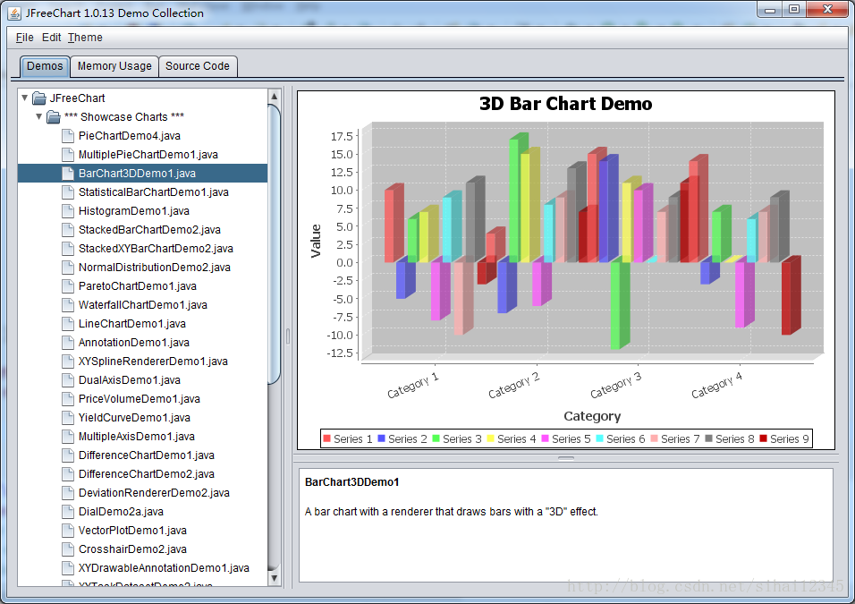
Task: Click the tree panel scroll down arrow
Action: click(275, 579)
